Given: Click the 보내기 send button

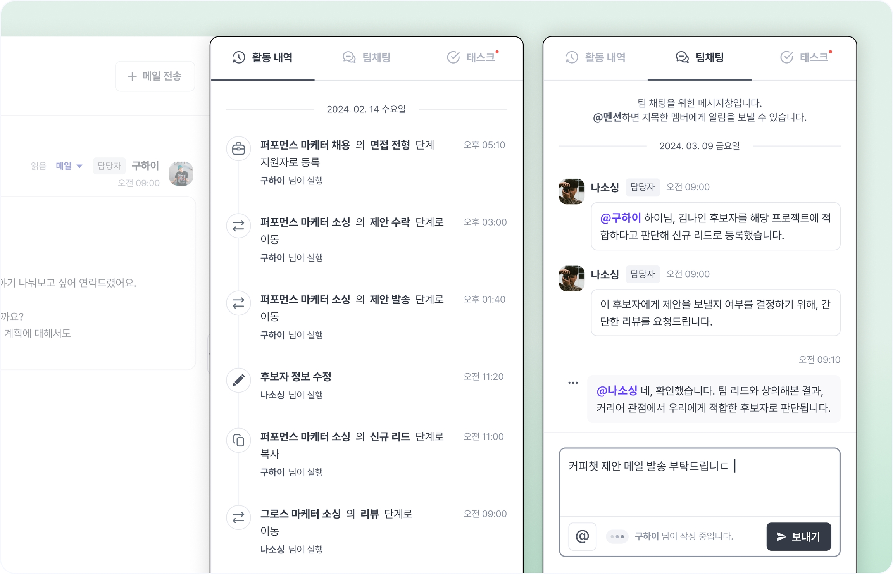Looking at the screenshot, I should coord(799,536).
